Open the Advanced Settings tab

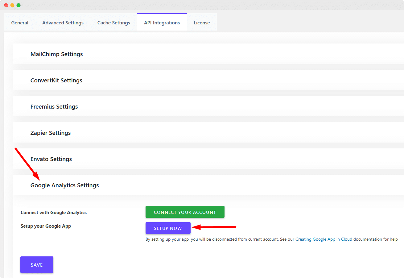(x=63, y=23)
